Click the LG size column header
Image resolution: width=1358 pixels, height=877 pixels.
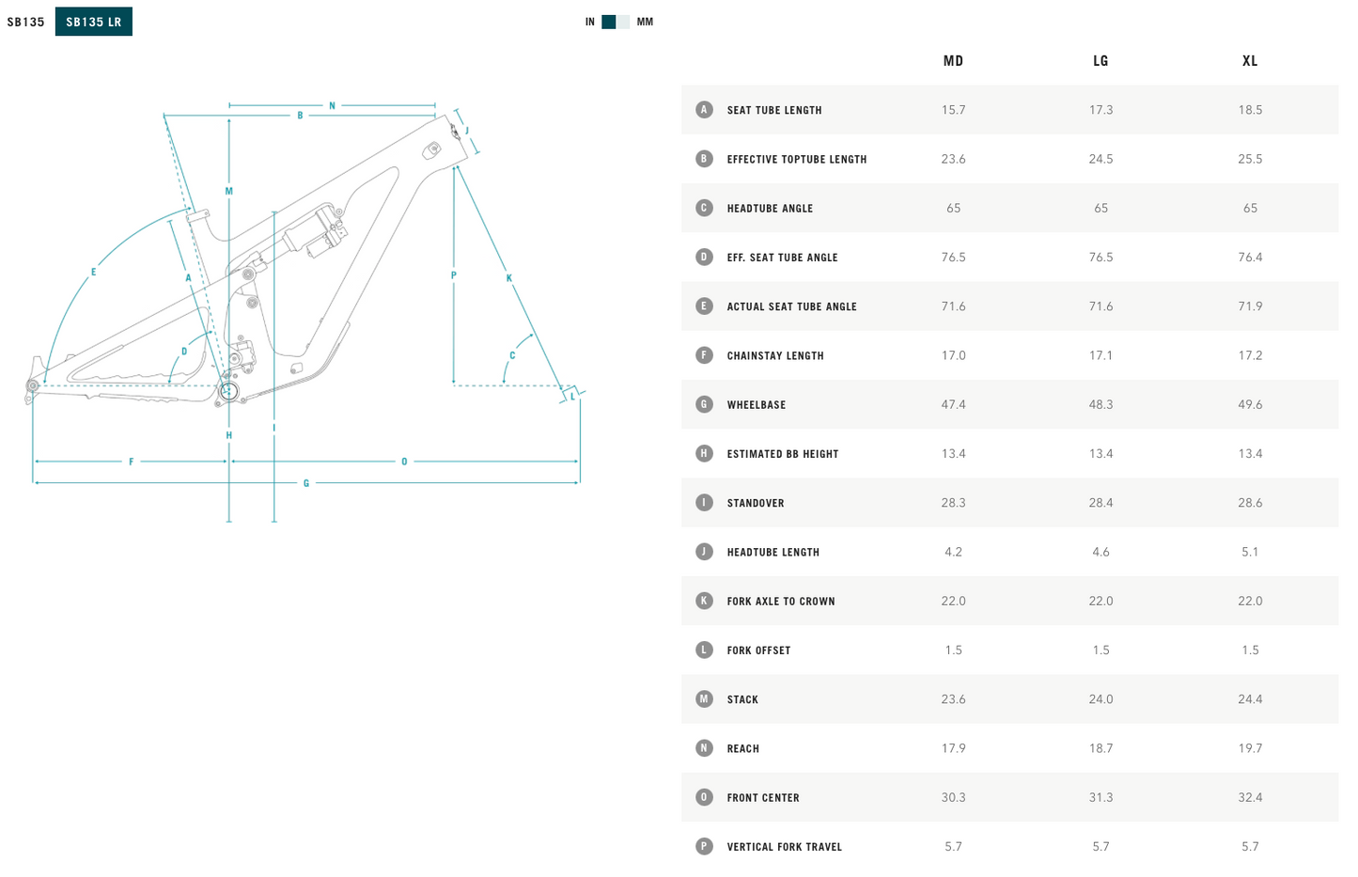(1100, 61)
